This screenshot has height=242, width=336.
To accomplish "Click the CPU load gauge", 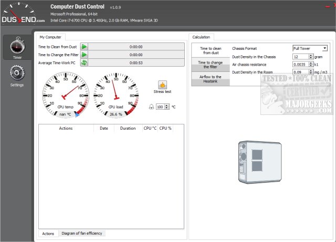I will click(x=115, y=96).
